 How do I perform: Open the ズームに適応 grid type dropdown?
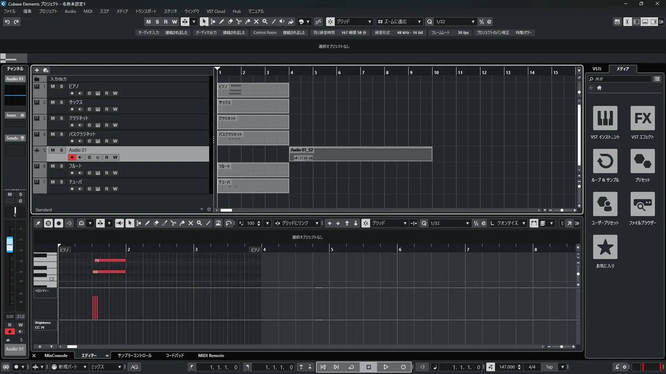point(419,21)
